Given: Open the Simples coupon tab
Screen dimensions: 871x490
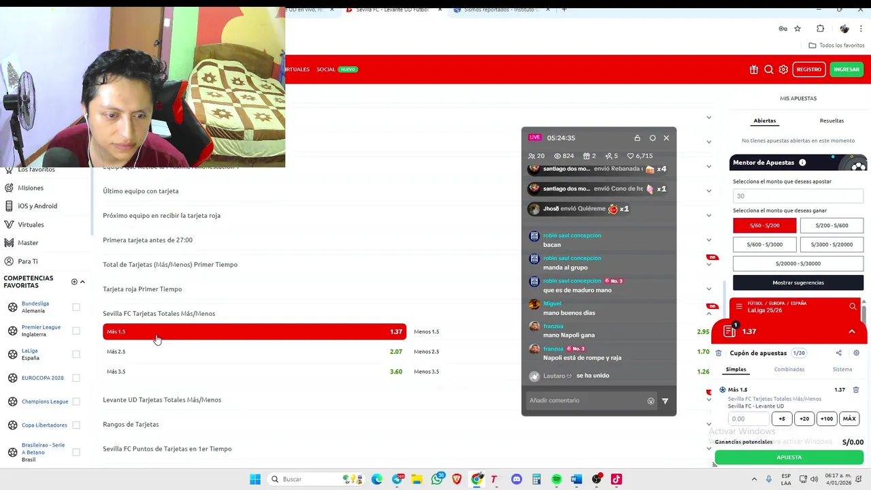Looking at the screenshot, I should coord(736,370).
